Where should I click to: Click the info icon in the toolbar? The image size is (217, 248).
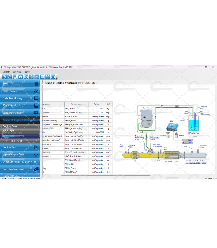click(53, 77)
